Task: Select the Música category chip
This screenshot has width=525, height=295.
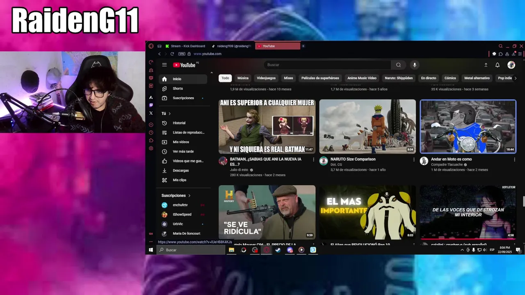Action: coord(243,78)
